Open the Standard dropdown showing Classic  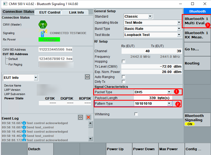pyautogui.click(x=150, y=16)
